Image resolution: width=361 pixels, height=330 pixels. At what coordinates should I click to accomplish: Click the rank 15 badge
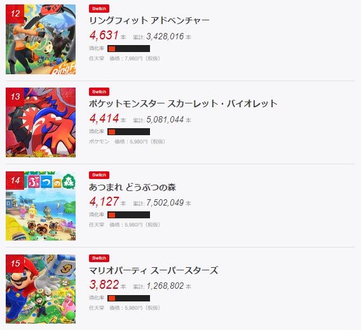(x=15, y=263)
